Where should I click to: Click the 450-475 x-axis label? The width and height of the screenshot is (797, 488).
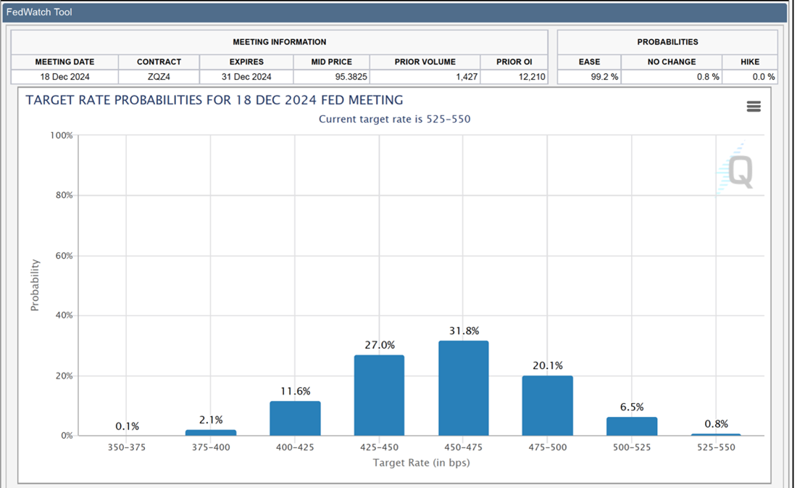(x=463, y=447)
